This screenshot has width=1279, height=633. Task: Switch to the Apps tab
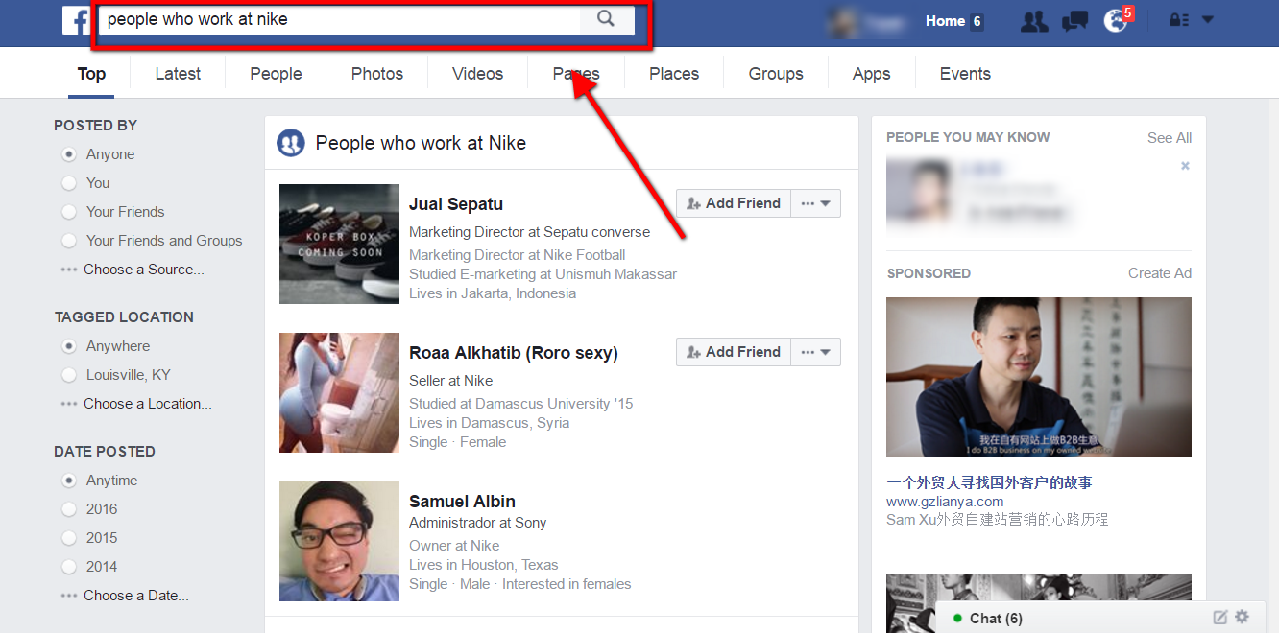pyautogui.click(x=872, y=74)
